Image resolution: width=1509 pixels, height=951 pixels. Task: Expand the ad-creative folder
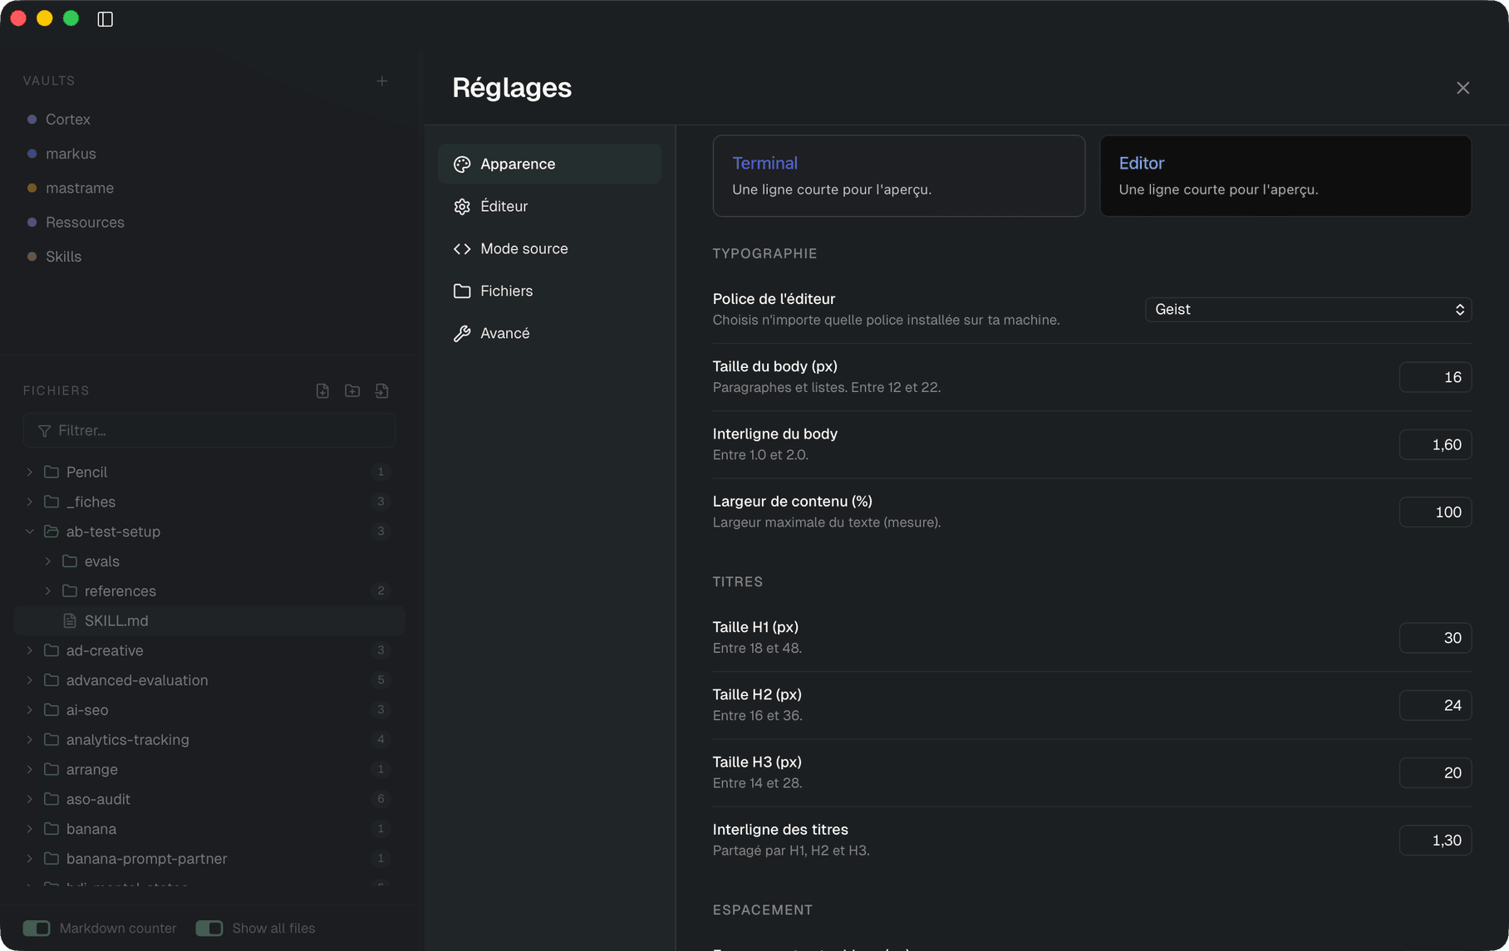(30, 650)
